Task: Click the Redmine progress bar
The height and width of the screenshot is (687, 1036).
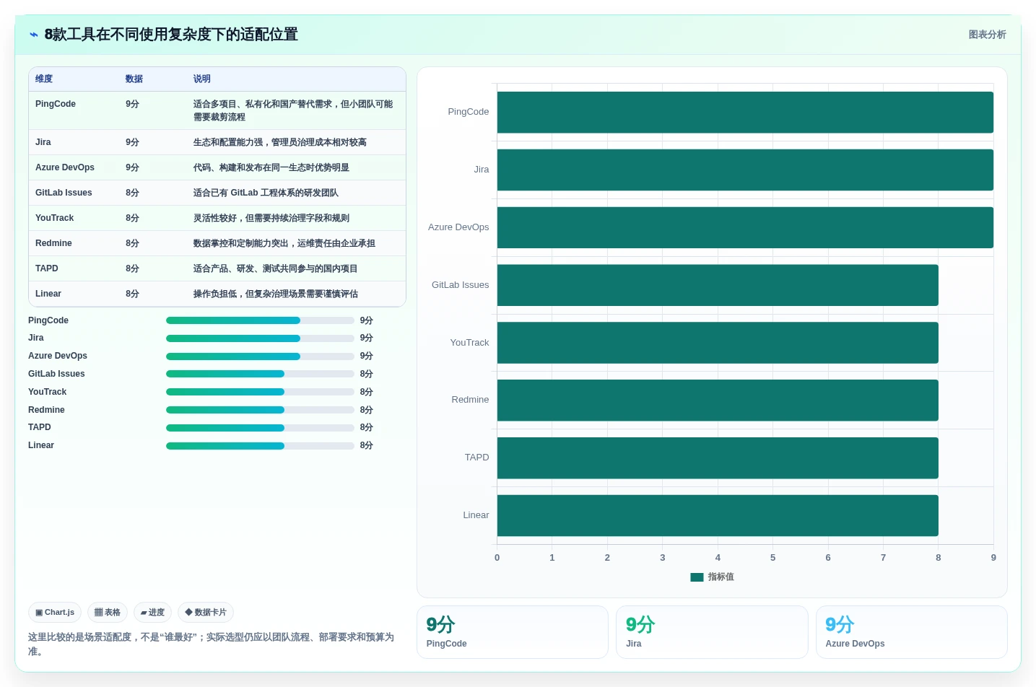Action: point(260,410)
